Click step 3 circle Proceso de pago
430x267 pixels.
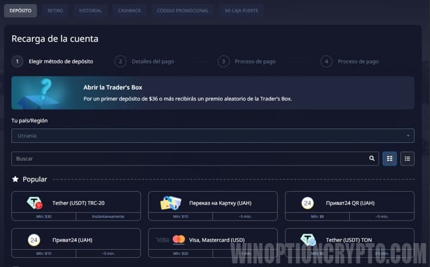pos(223,62)
